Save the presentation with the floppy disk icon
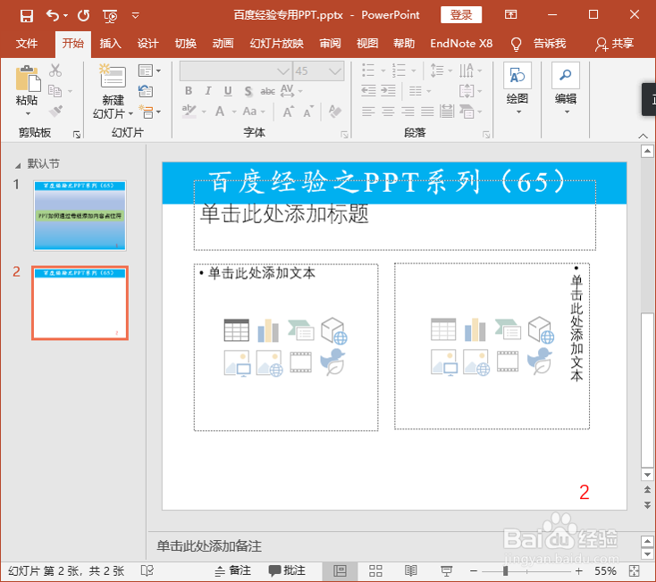Image resolution: width=656 pixels, height=582 pixels. tap(26, 16)
